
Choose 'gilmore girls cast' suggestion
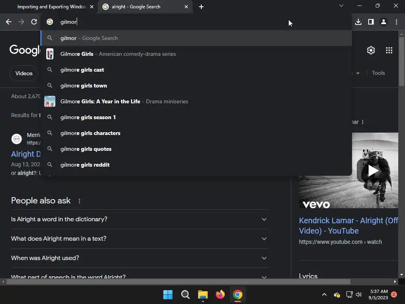click(196, 70)
